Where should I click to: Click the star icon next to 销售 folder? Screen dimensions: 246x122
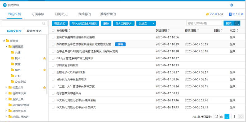(44, 70)
